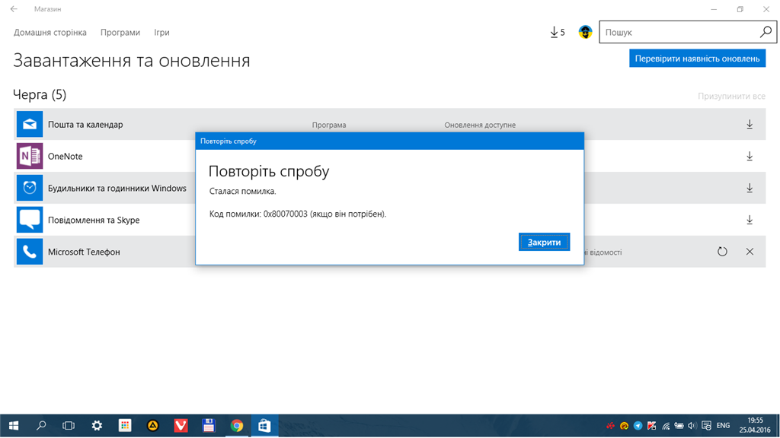Click into the Пошук search field

tap(678, 33)
